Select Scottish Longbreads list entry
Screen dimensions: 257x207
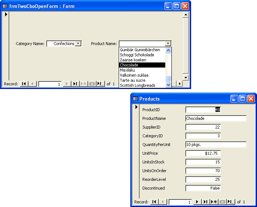pyautogui.click(x=137, y=85)
